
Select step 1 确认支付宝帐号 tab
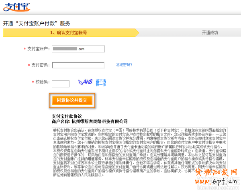coord(71,33)
